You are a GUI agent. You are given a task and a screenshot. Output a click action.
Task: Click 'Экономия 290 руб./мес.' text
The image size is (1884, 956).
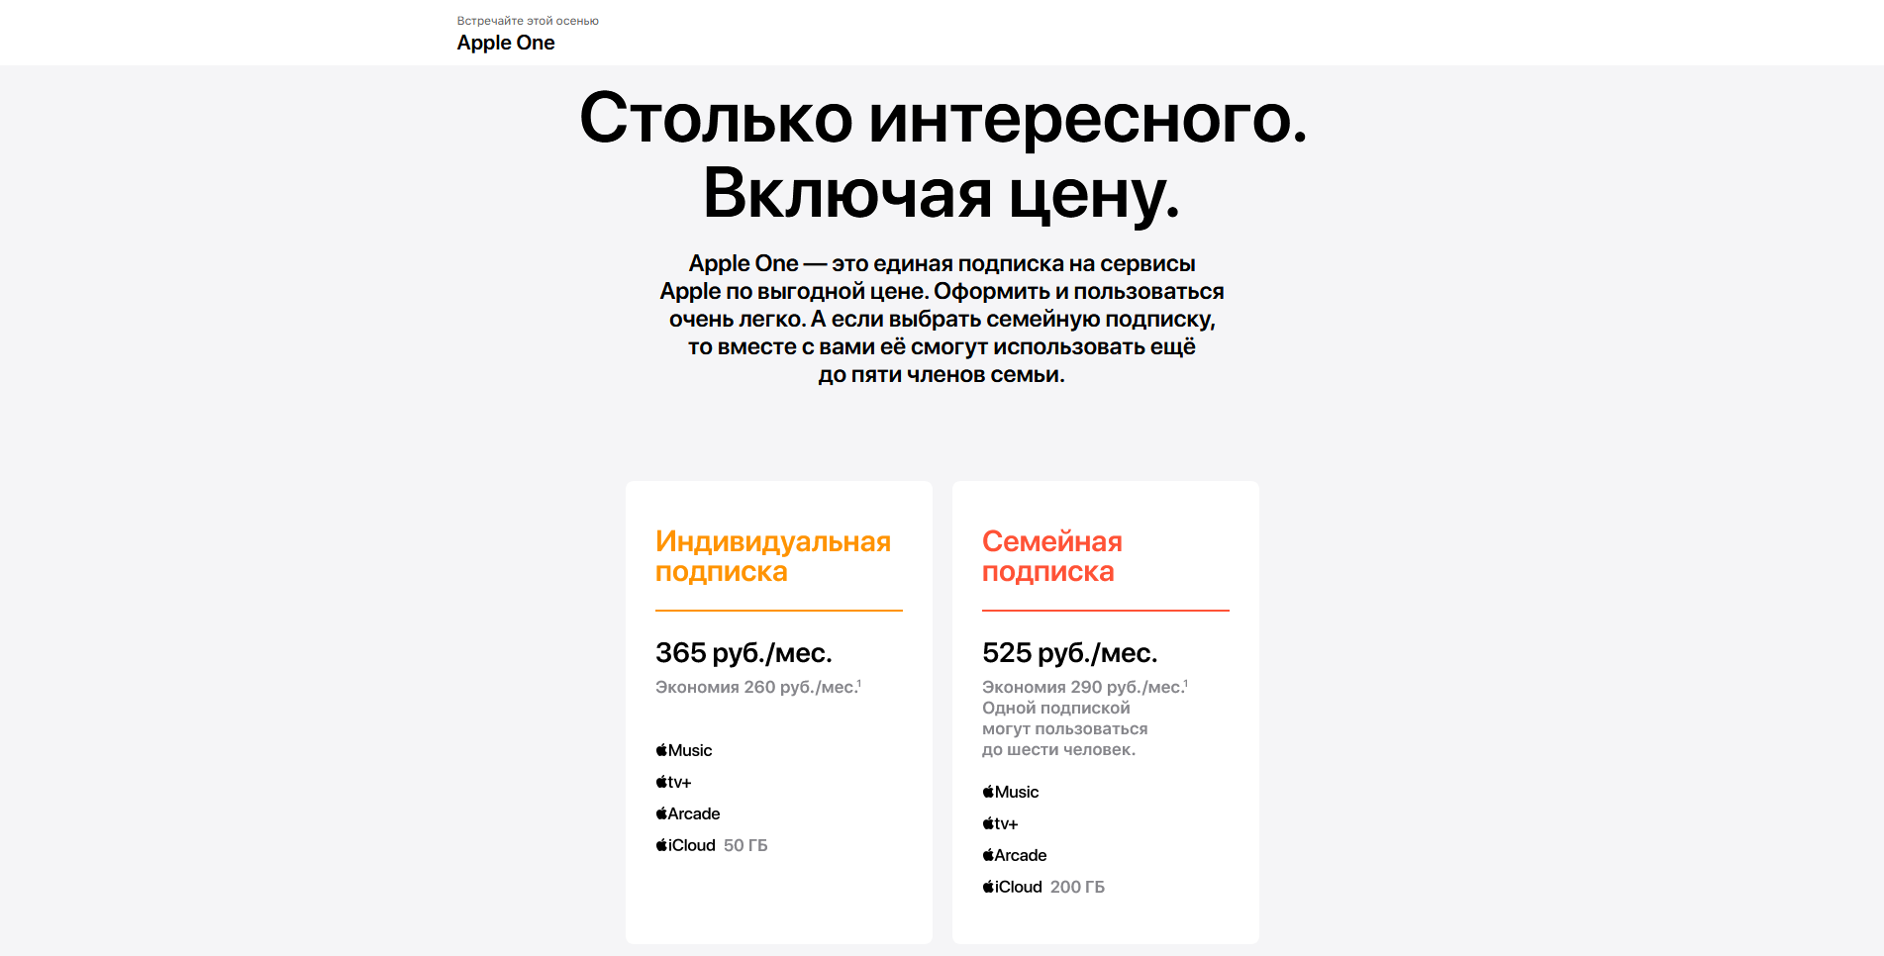click(x=1082, y=687)
